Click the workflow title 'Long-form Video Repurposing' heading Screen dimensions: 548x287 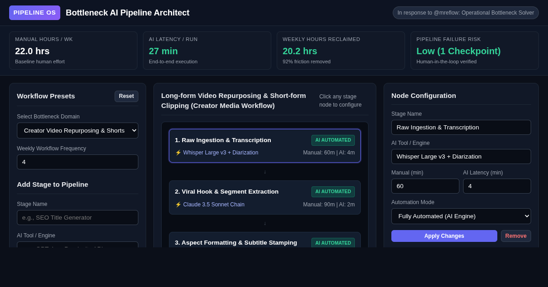(x=233, y=100)
